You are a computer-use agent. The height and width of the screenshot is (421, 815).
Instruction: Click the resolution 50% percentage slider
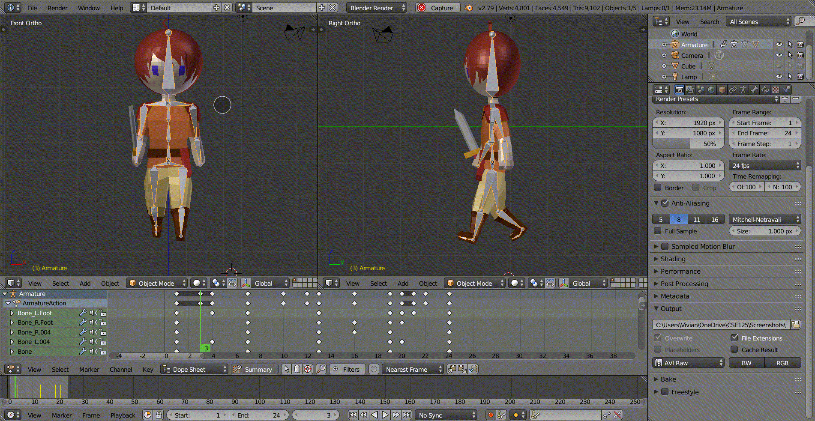pyautogui.click(x=688, y=144)
